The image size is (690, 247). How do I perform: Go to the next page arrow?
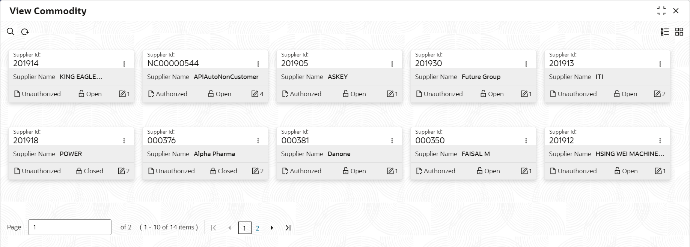coord(272,228)
